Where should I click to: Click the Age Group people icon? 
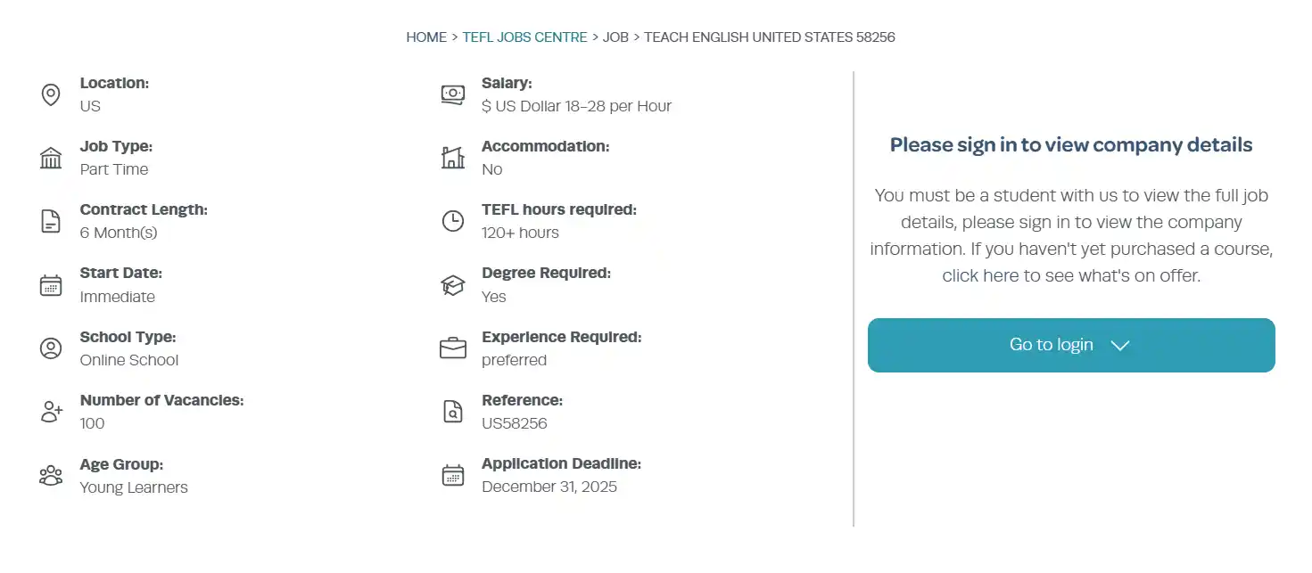(x=51, y=475)
